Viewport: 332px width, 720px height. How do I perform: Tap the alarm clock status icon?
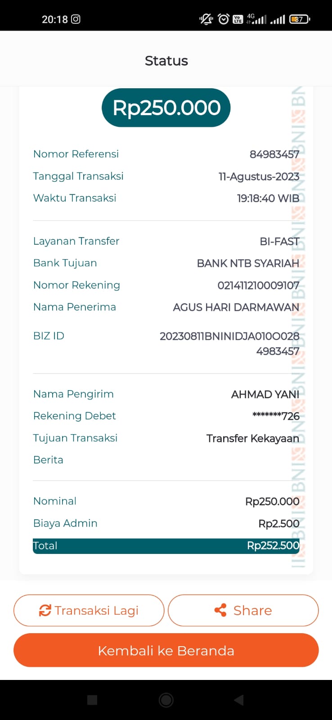pos(224,19)
